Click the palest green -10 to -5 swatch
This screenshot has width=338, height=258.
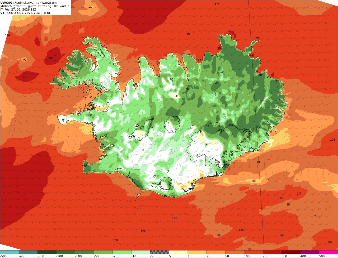pos(141,252)
